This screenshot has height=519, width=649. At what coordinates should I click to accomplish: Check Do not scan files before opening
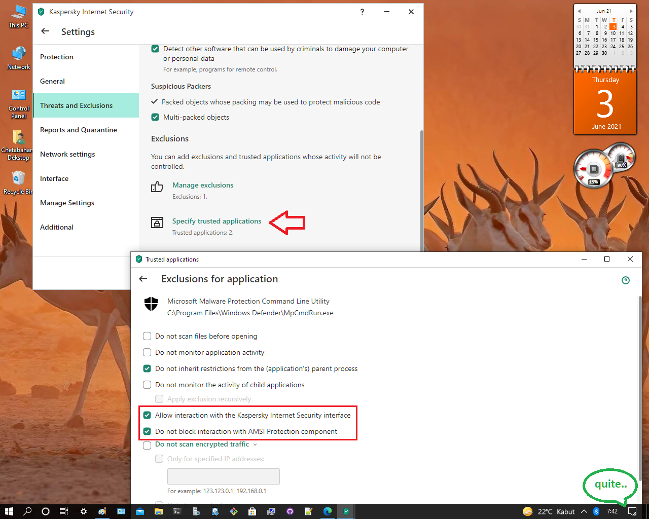(x=147, y=336)
